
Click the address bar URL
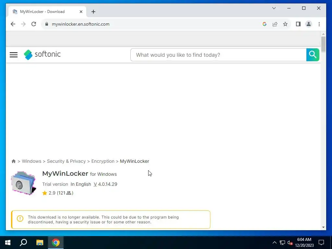pos(81,24)
